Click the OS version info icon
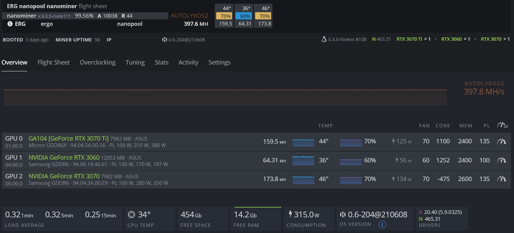The height and width of the screenshot is (233, 514). pyautogui.click(x=382, y=225)
